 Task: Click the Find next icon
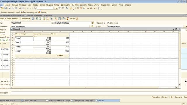[x=60, y=8]
